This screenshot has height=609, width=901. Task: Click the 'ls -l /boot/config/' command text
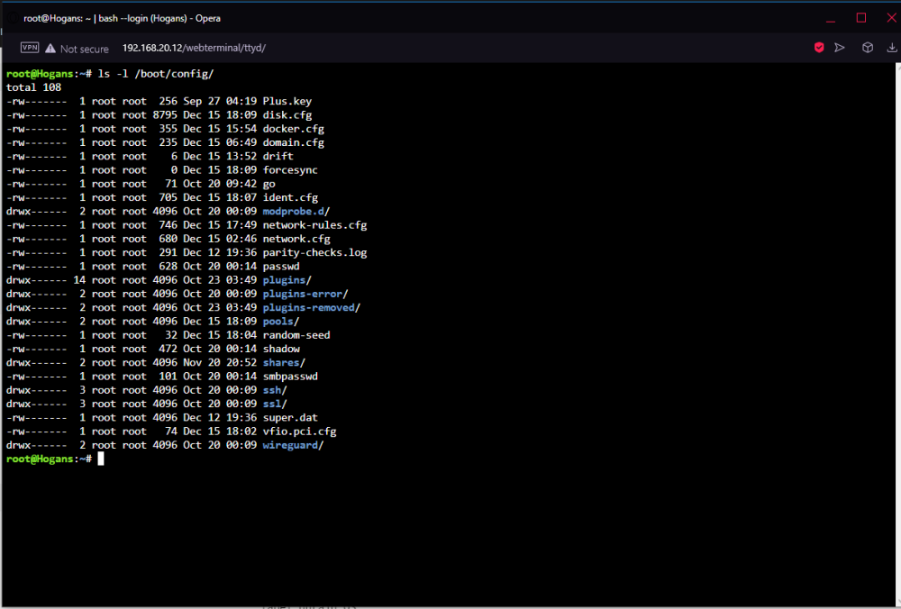click(156, 74)
